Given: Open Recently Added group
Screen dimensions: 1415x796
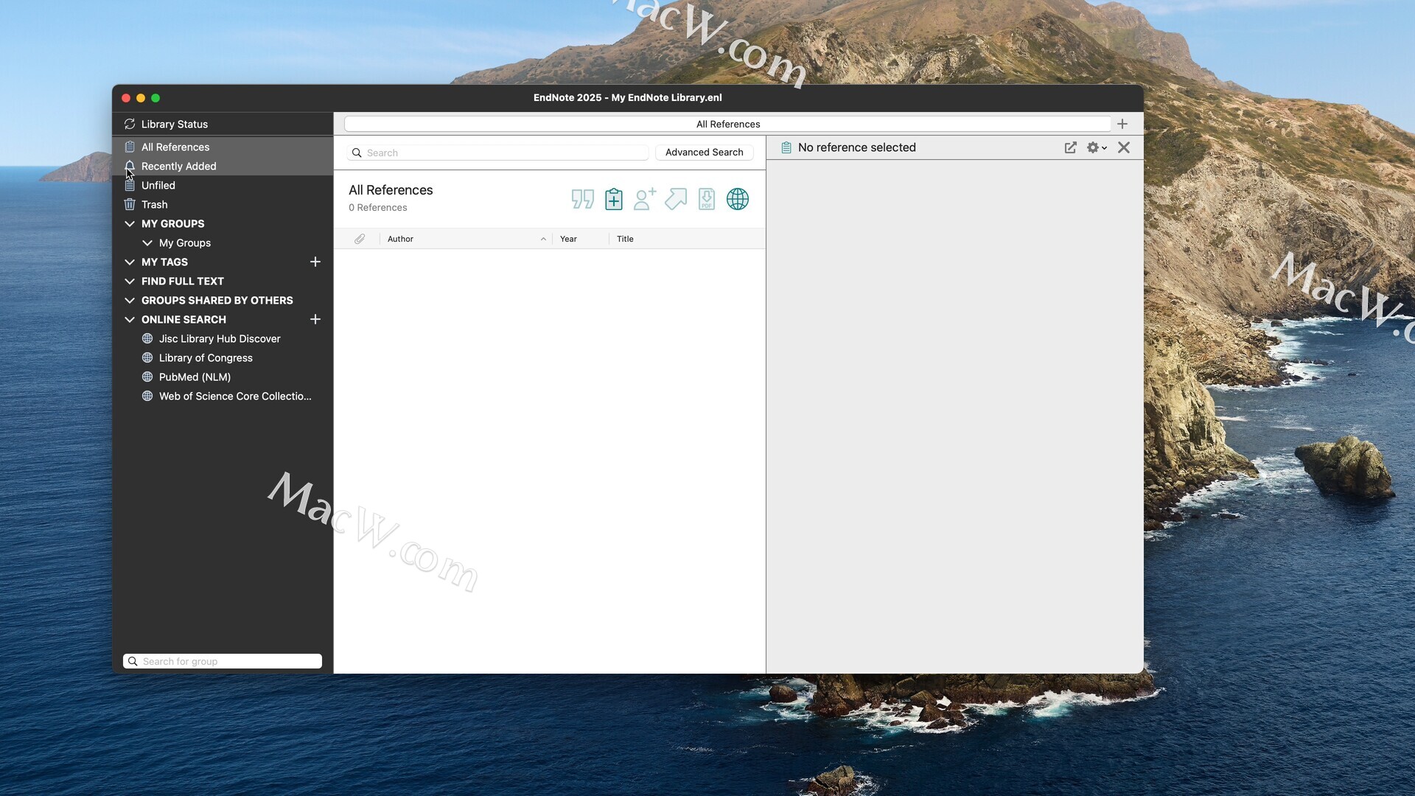Looking at the screenshot, I should click(x=223, y=166).
